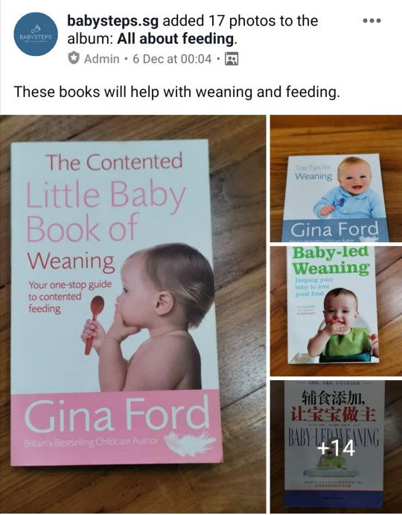Viewport: 402px width, 515px height.
Task: Open the Contented Little Baby Book photo
Action: click(133, 314)
